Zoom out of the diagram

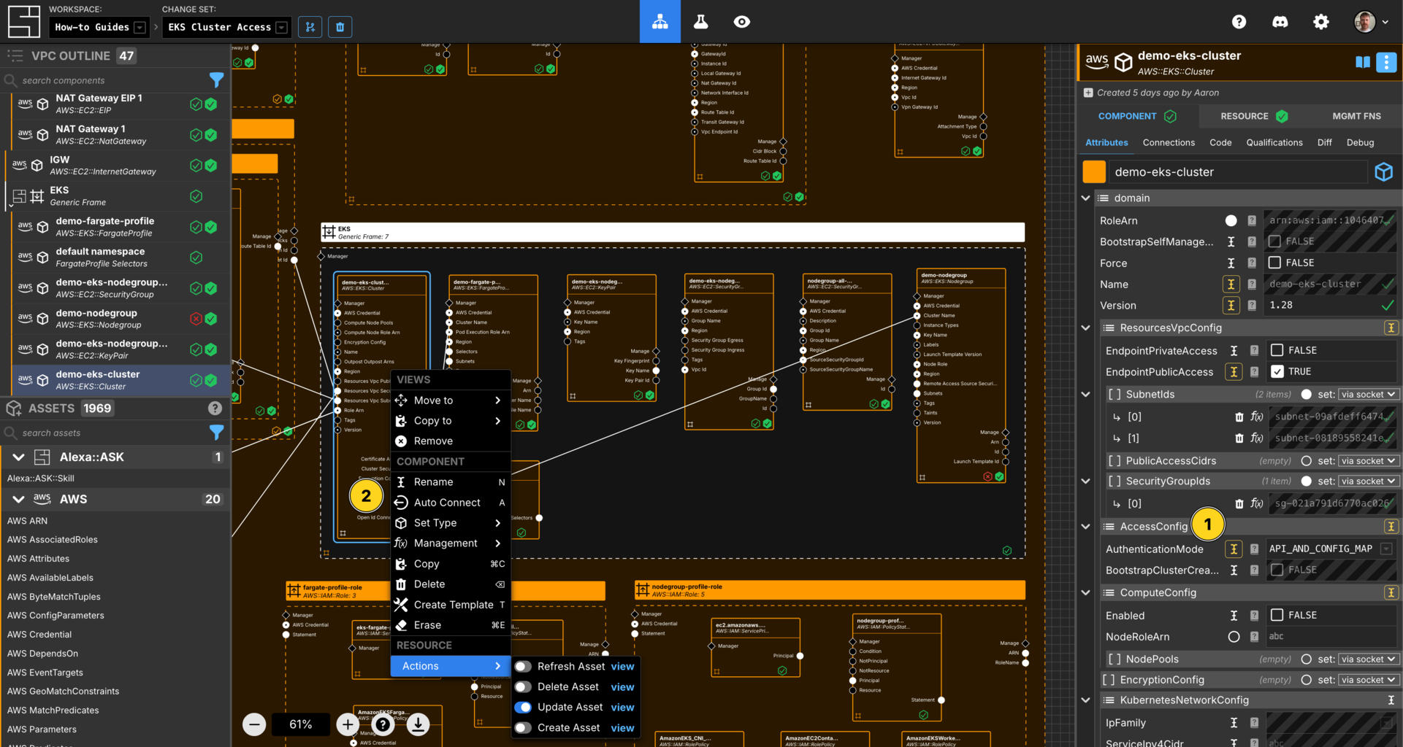tap(254, 724)
